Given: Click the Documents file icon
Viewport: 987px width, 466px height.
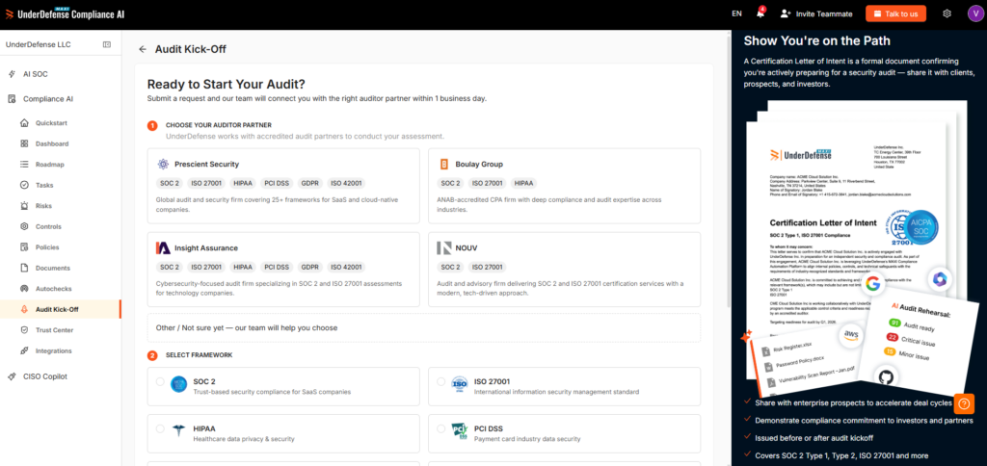Looking at the screenshot, I should coord(24,268).
